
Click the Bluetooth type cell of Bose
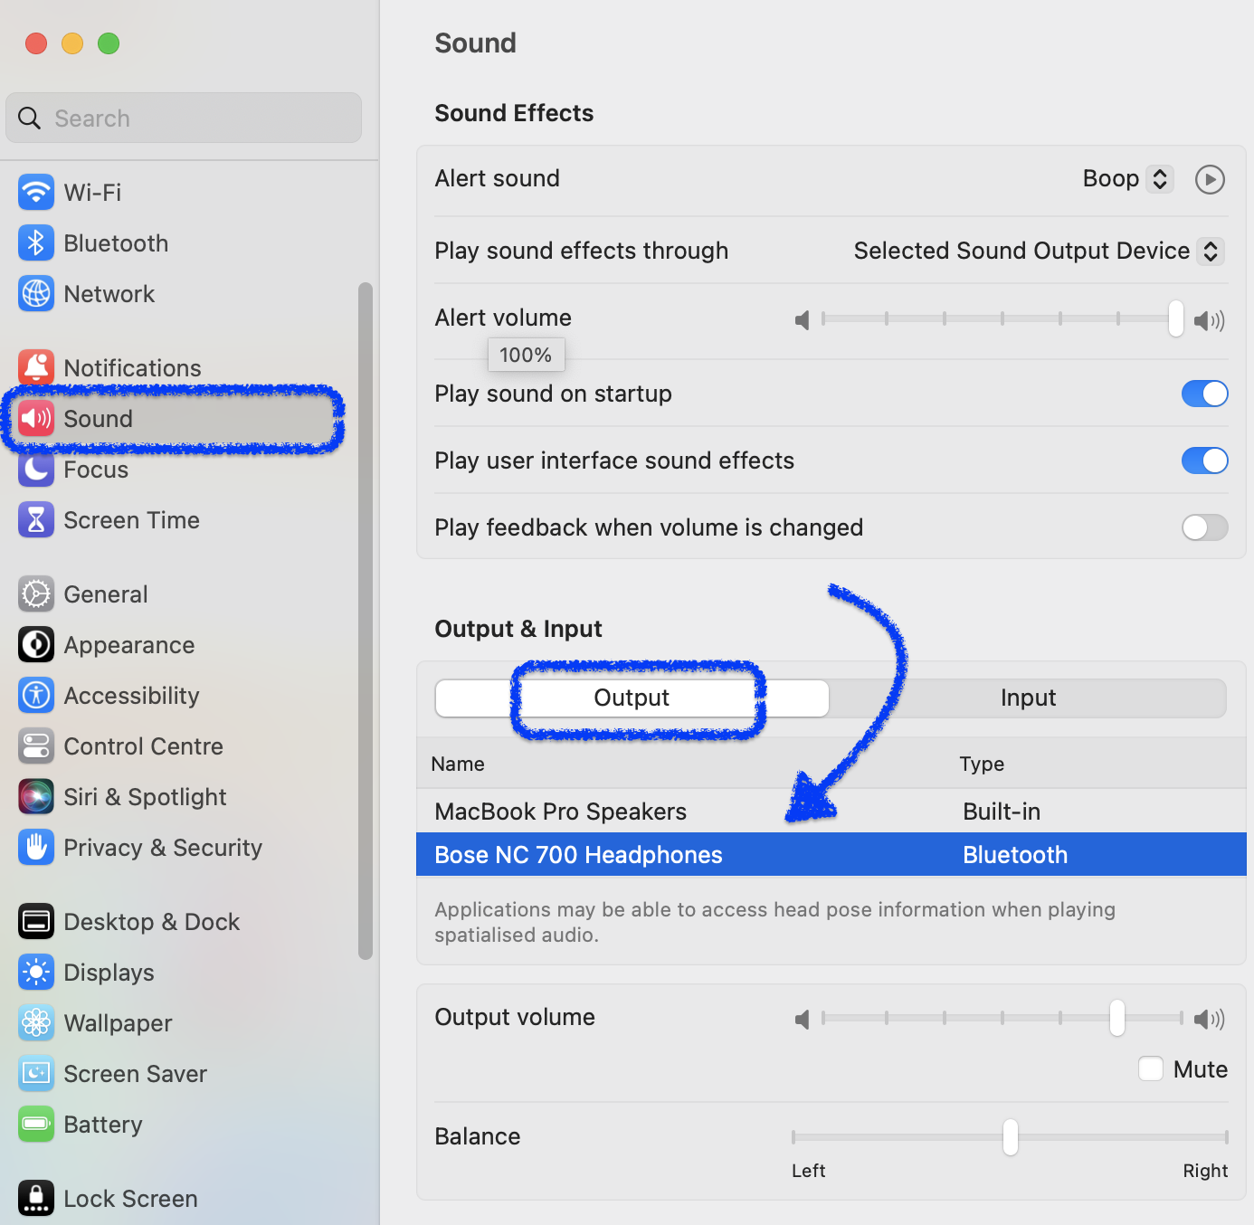coord(1015,855)
